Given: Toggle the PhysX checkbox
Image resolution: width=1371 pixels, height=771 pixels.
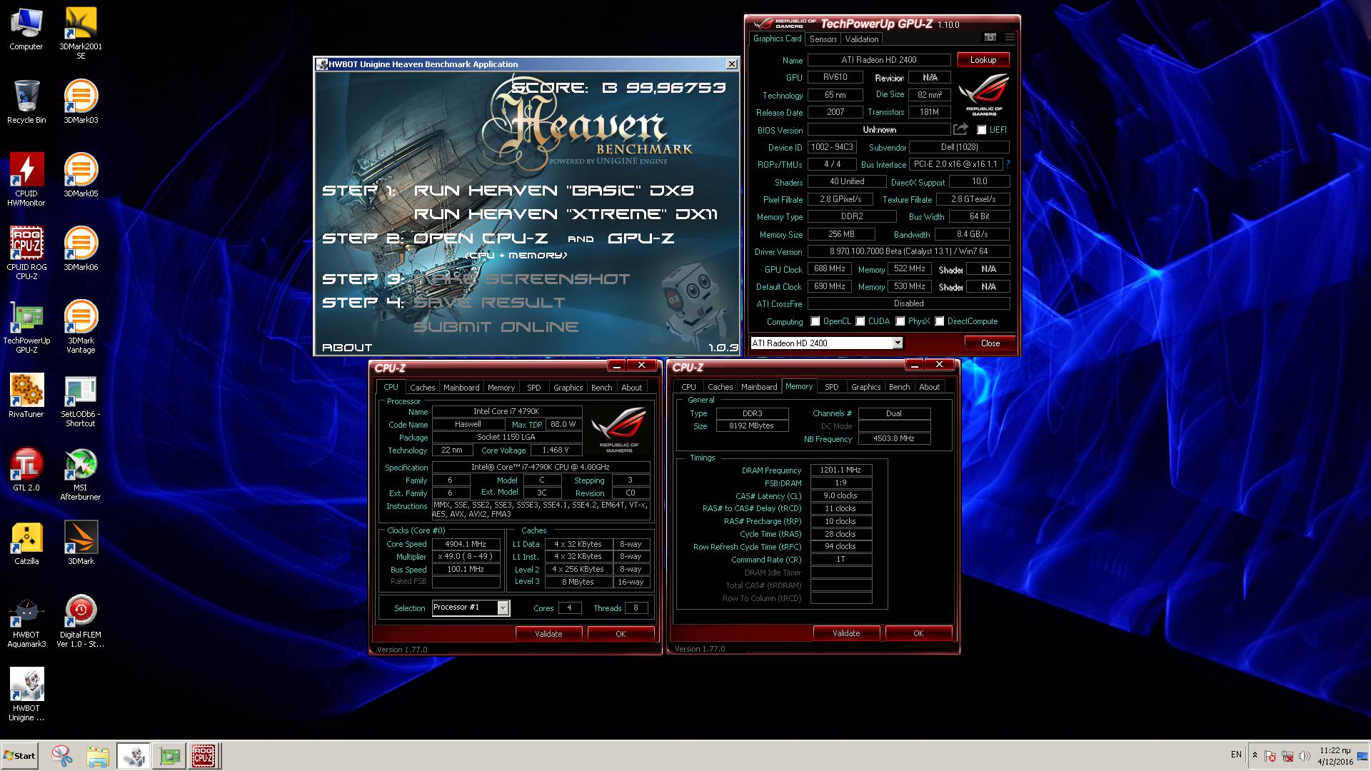Looking at the screenshot, I should click(900, 321).
